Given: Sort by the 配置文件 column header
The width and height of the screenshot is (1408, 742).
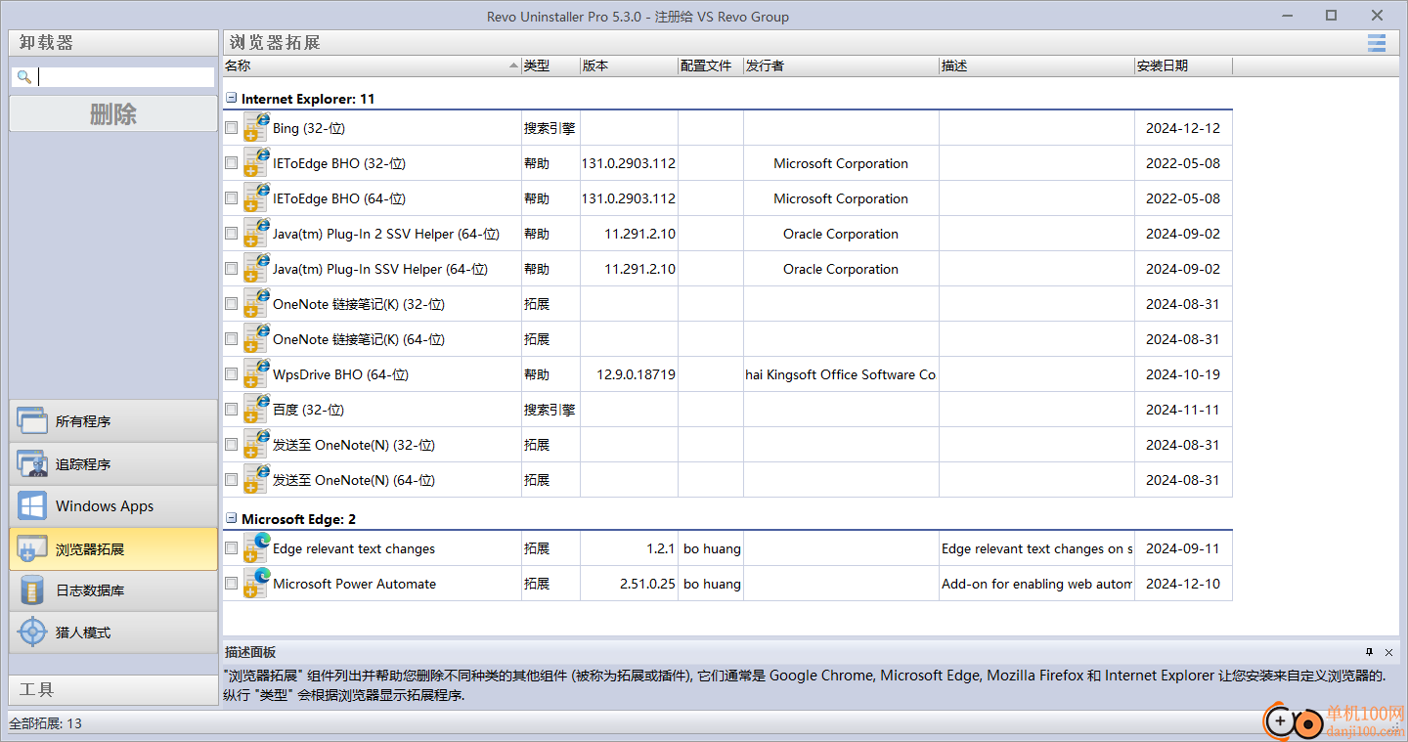Looking at the screenshot, I should pyautogui.click(x=711, y=65).
